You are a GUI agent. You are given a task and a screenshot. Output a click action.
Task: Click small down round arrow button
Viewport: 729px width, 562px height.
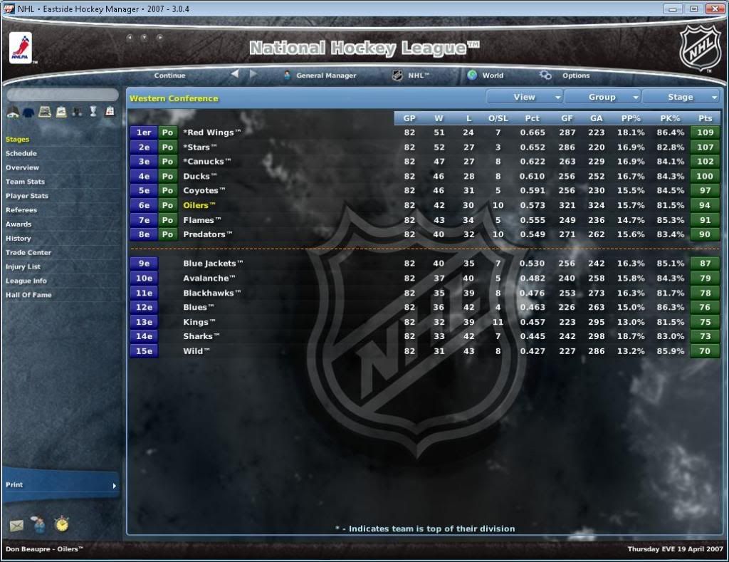pos(144,37)
